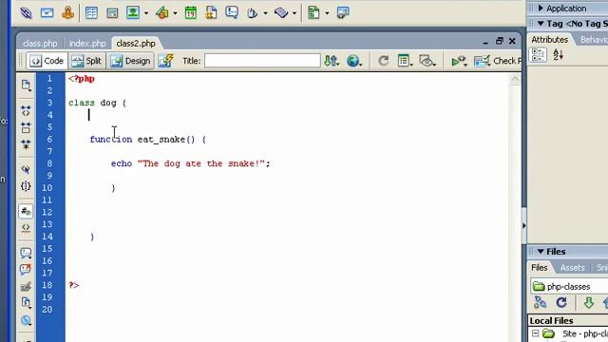This screenshot has width=608, height=342.
Task: Click the Remove Comment icon
Action: coord(26,270)
